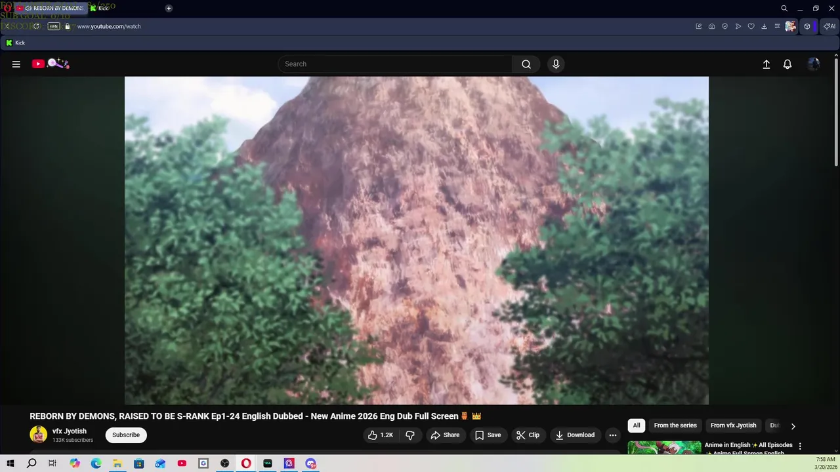Open Microsoft Store from taskbar

[138, 463]
